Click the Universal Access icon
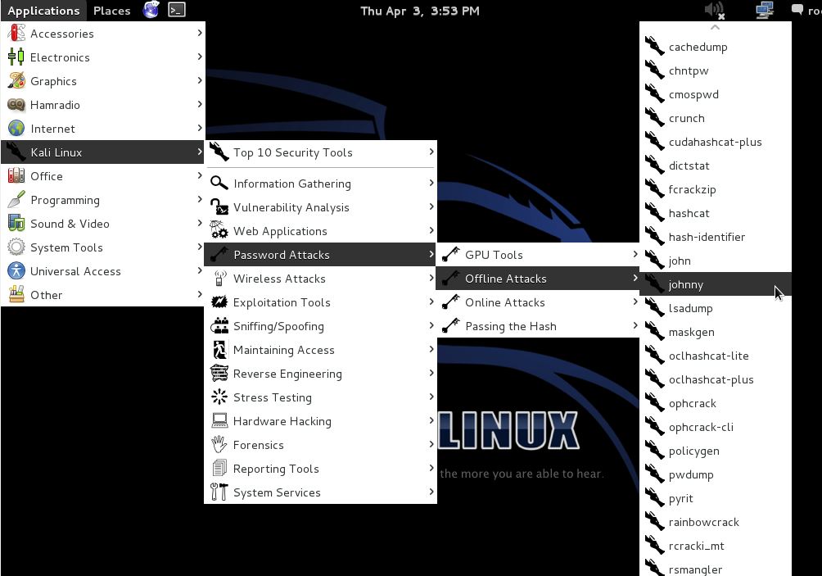 pos(16,270)
